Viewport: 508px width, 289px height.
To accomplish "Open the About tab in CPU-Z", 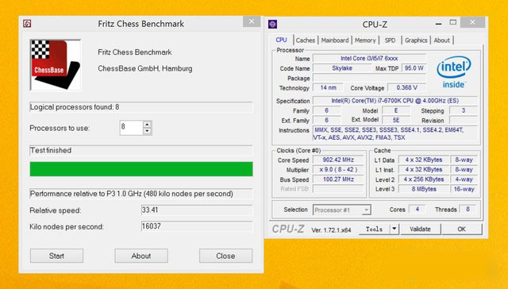I will [442, 40].
